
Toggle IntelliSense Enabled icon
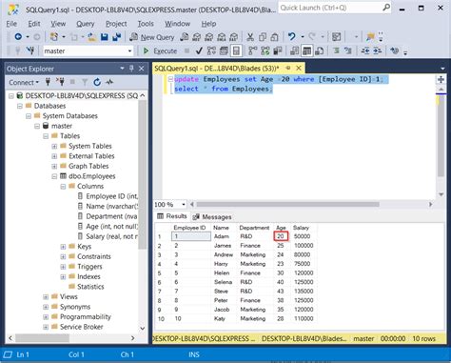point(236,50)
